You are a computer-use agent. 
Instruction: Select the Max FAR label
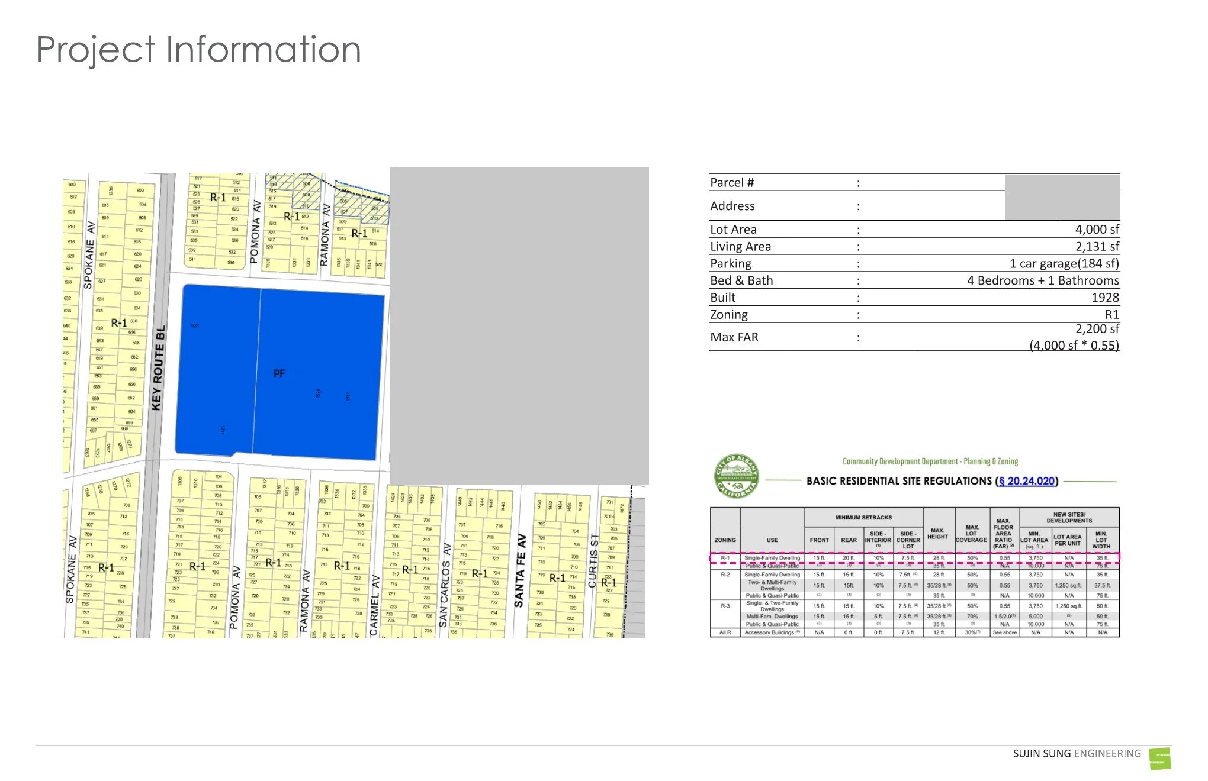[x=734, y=337]
